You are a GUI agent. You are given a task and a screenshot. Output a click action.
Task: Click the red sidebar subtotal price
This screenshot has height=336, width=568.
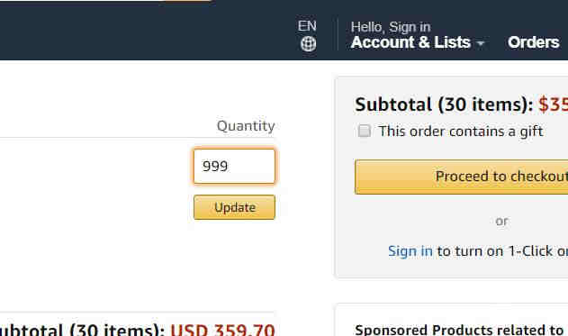[x=554, y=104]
